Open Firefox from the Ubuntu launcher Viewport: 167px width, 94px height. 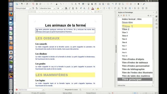pos(11,14)
